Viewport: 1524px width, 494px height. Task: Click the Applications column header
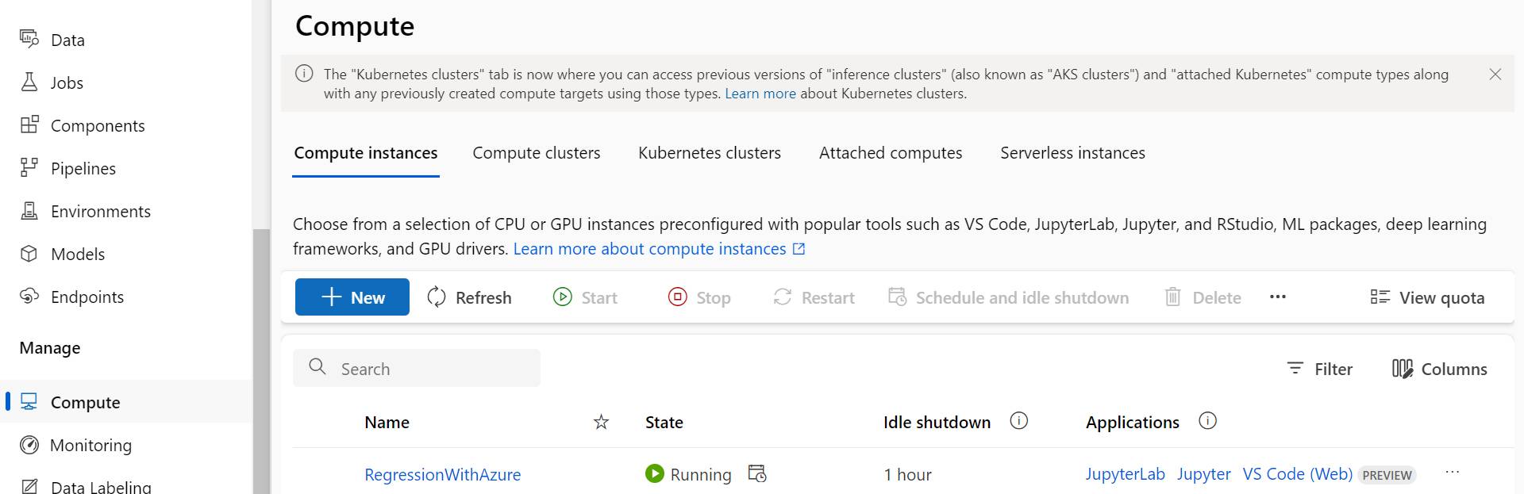[x=1132, y=423]
